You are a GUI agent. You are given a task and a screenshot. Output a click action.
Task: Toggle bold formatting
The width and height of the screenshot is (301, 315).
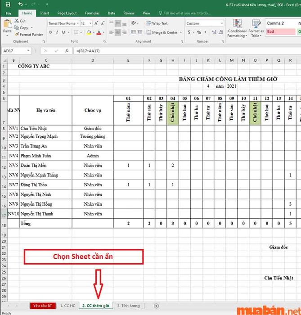[x=50, y=32]
